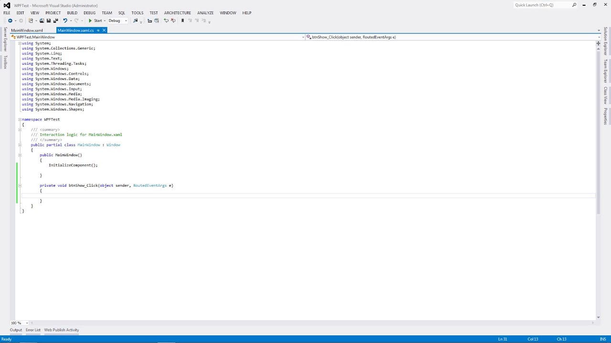The height and width of the screenshot is (343, 611).
Task: Collapse the public partial class MainWindow block
Action: tap(20, 145)
